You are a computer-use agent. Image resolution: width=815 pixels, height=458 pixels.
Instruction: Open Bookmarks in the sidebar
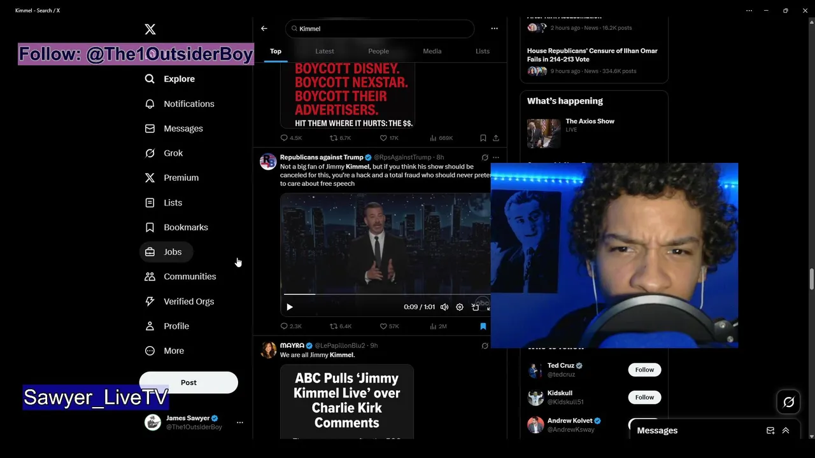pos(176,227)
